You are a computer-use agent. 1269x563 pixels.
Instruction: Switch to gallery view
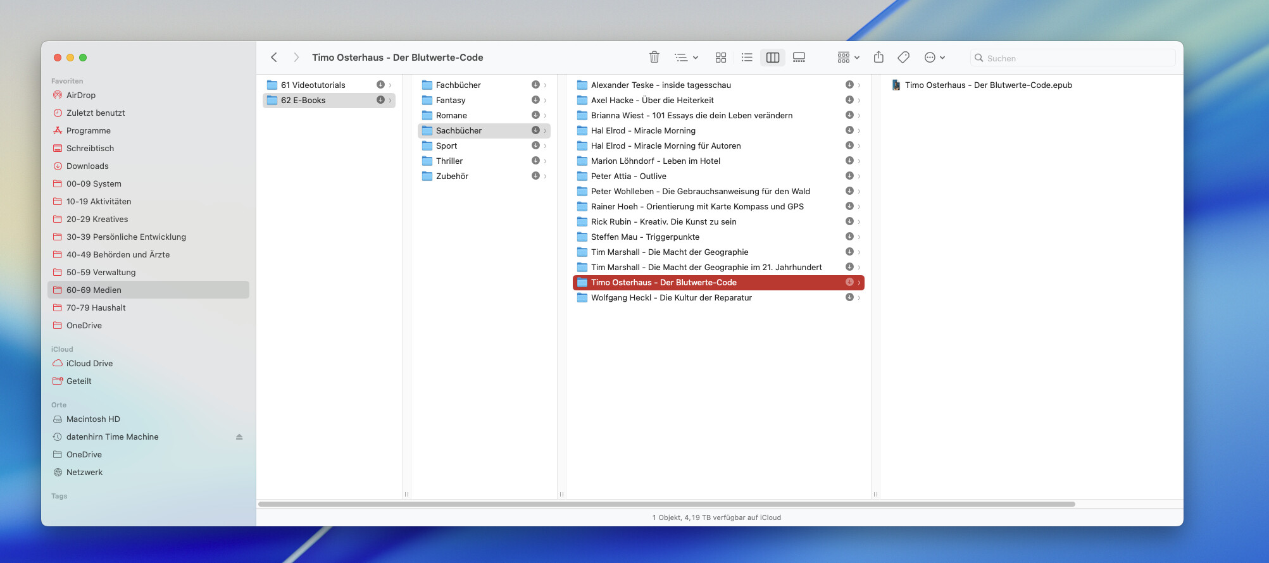click(x=799, y=58)
